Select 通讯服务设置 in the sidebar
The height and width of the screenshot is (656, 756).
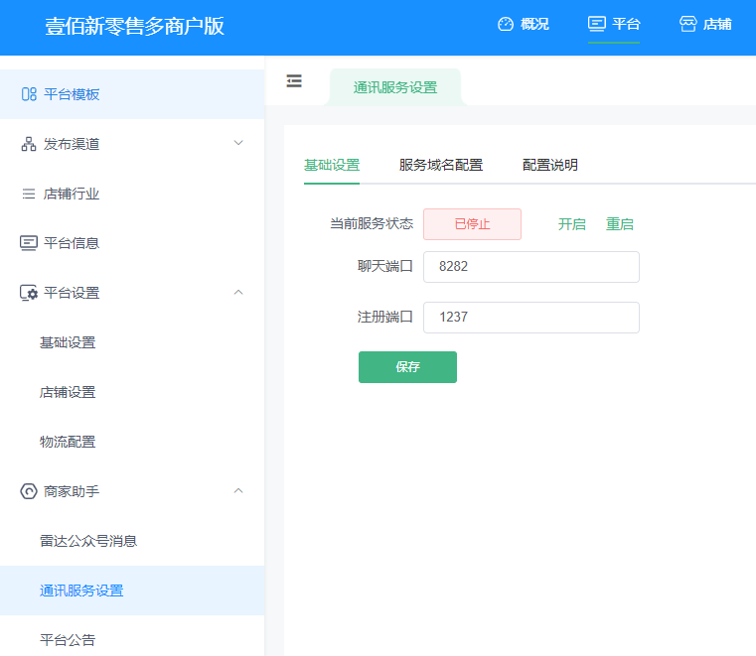[132, 590]
